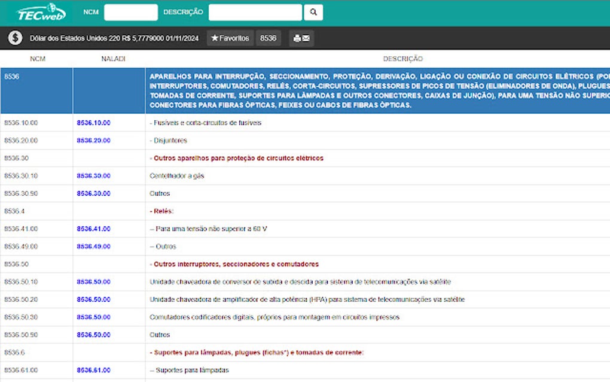Click NALADI link 8536.41.00
The height and width of the screenshot is (382, 610).
(93, 229)
